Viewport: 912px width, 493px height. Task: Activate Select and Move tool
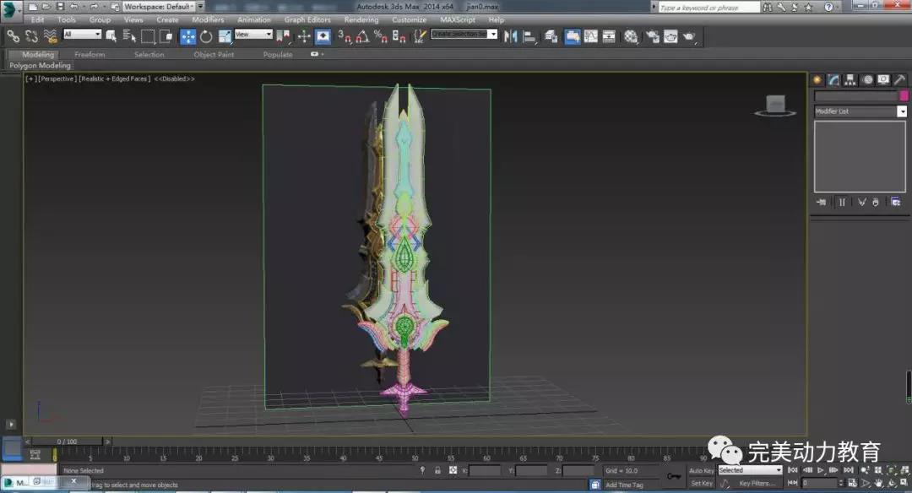tap(187, 36)
